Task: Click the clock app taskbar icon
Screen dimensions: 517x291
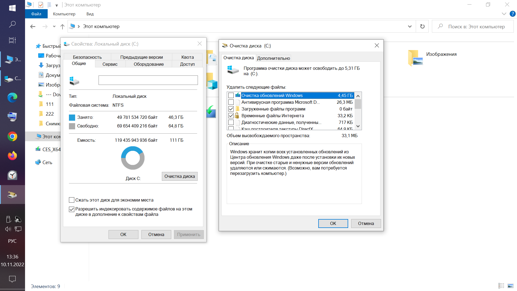Action: click(12, 175)
